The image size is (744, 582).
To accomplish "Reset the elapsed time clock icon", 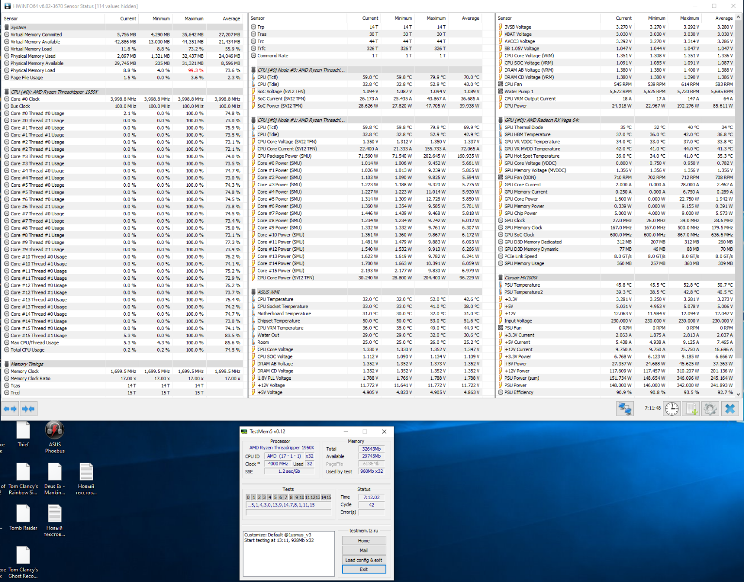I will (x=672, y=409).
